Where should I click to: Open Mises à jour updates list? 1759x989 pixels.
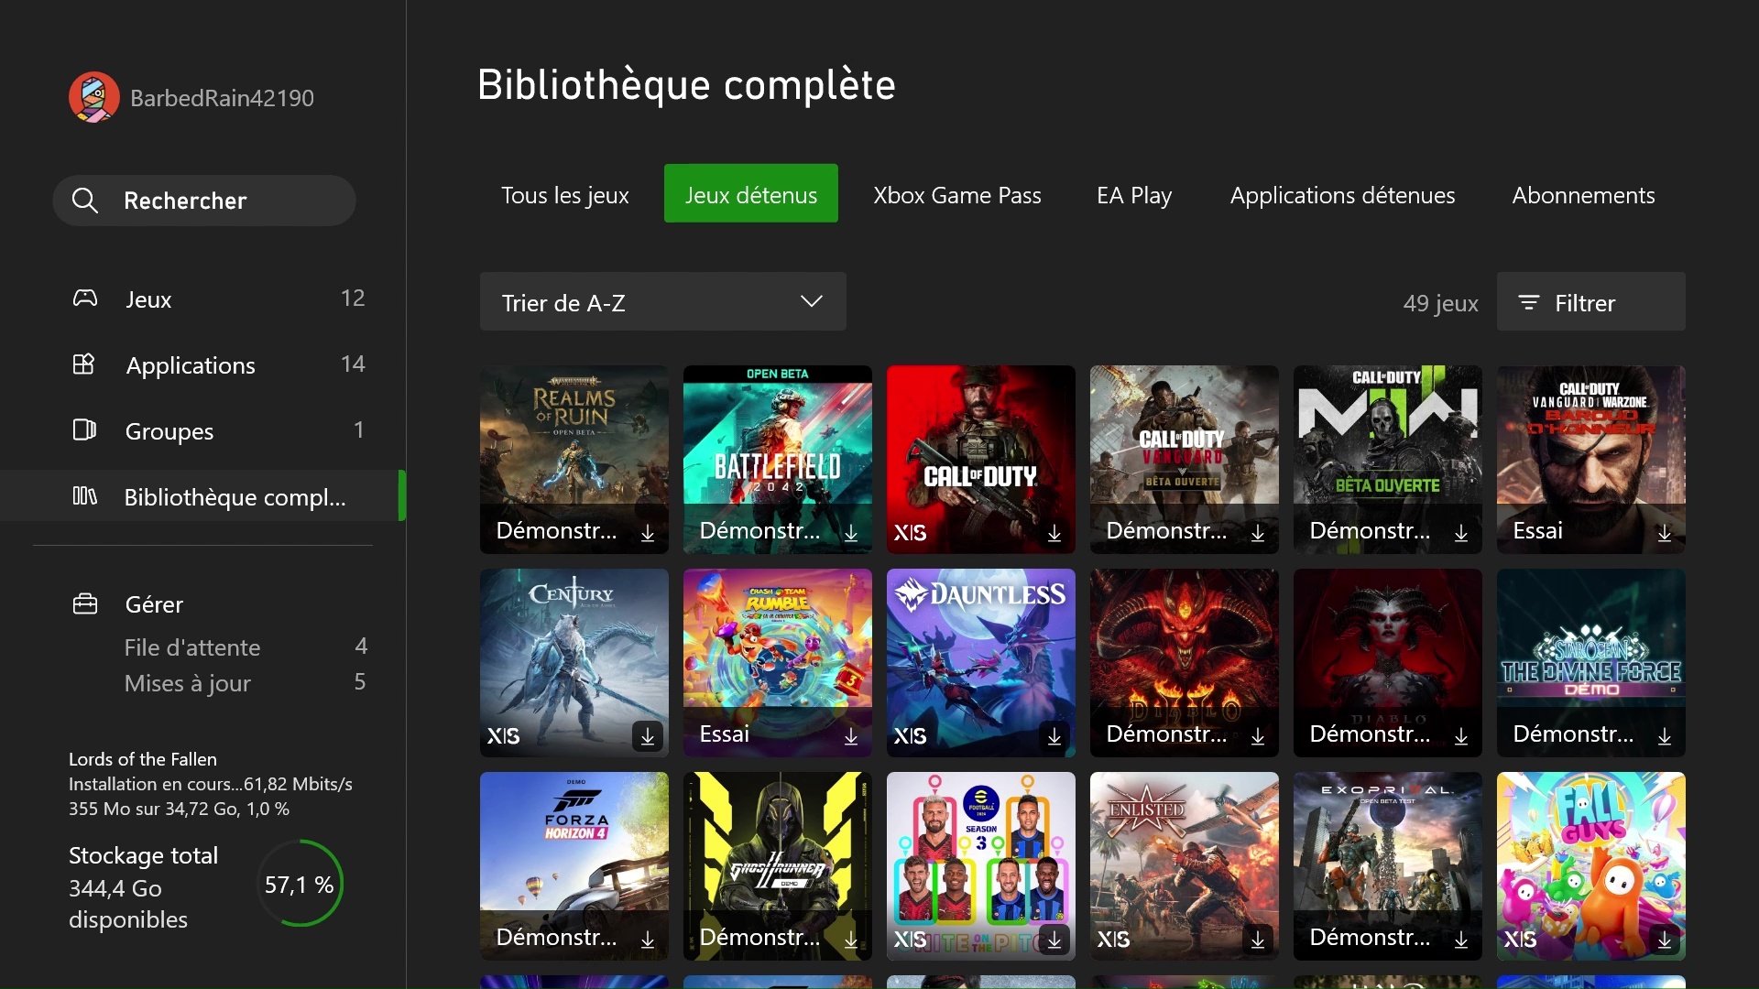(x=246, y=682)
